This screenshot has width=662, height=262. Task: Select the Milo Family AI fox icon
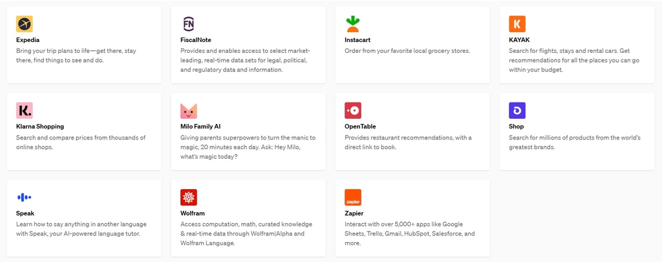coord(189,110)
